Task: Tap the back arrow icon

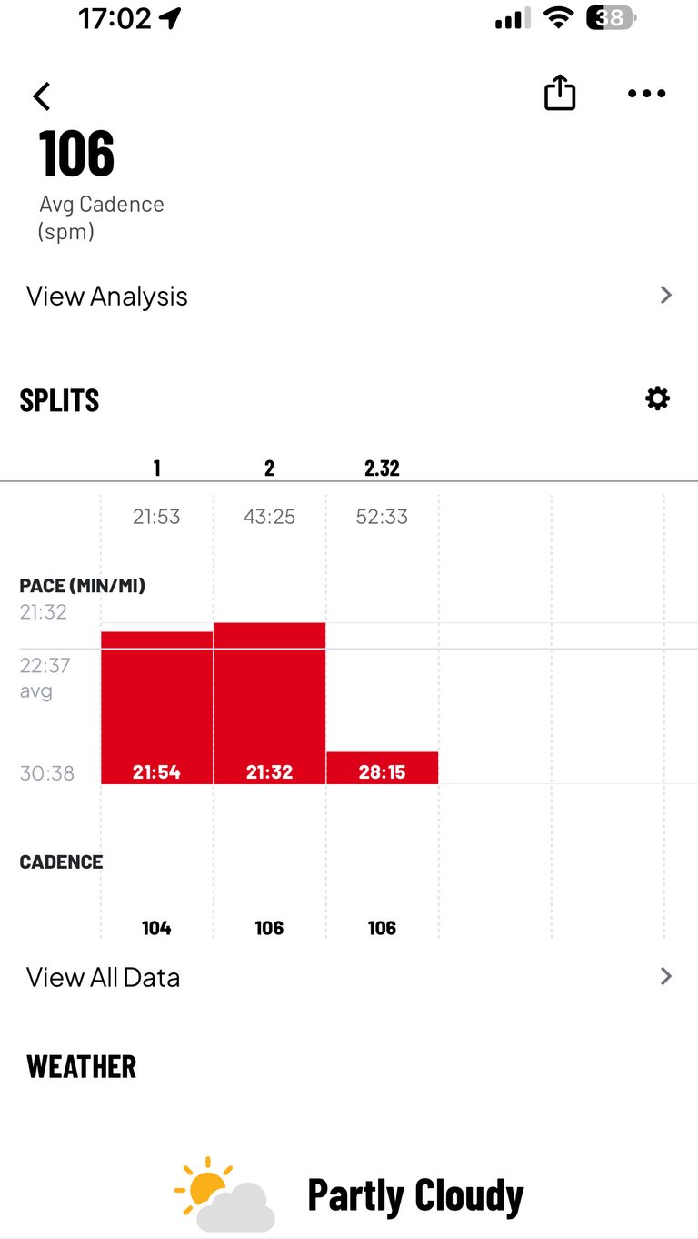Action: (x=42, y=96)
